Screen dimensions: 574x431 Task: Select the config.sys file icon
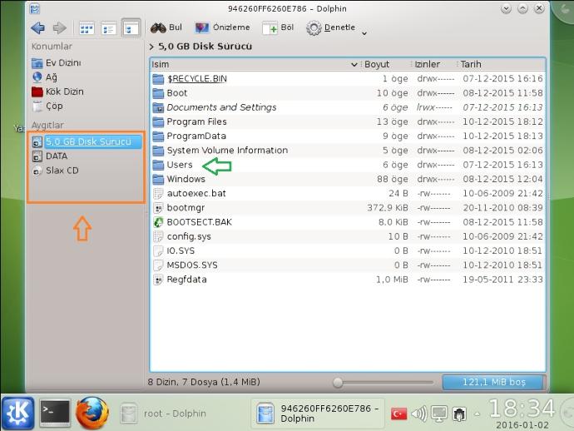pyautogui.click(x=158, y=236)
